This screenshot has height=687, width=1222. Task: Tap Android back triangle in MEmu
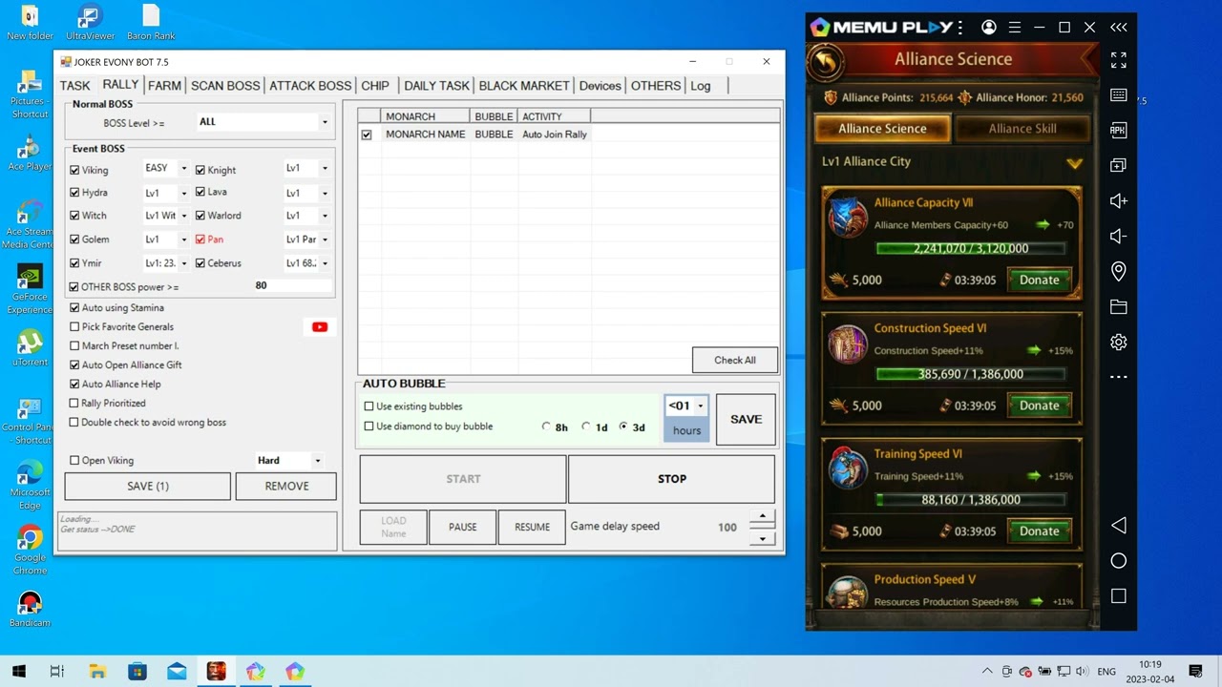(1119, 526)
